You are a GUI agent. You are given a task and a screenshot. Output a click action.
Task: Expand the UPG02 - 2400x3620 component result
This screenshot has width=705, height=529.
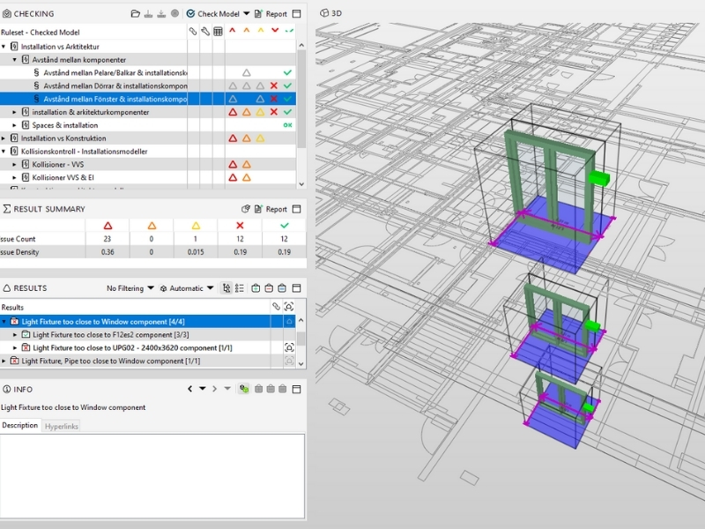click(14, 347)
